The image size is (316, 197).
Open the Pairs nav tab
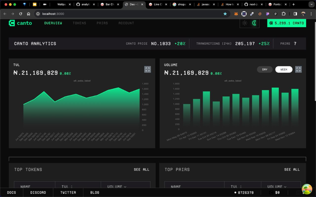(x=102, y=23)
